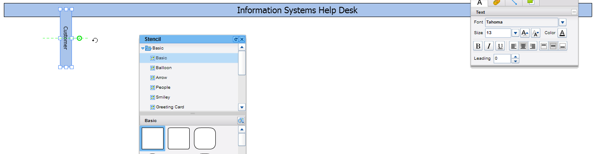Open the font Size dropdown arrow
The width and height of the screenshot is (596, 154).
[516, 33]
